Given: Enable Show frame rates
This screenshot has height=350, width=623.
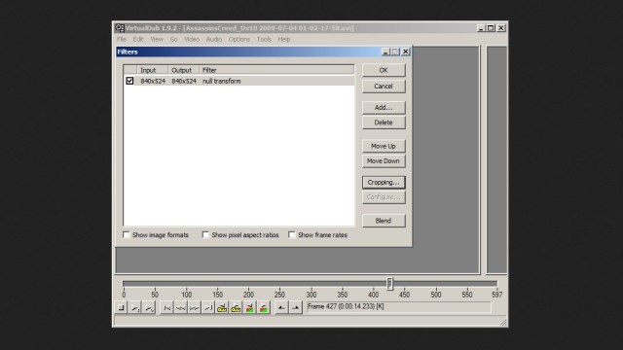Looking at the screenshot, I should [292, 235].
